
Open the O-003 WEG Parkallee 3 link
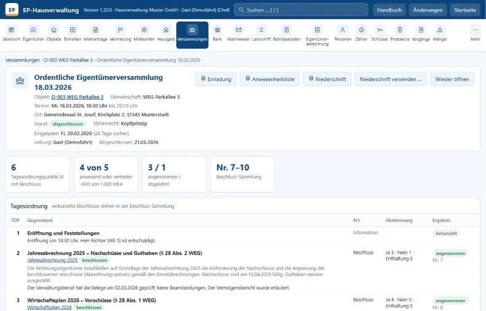point(77,97)
